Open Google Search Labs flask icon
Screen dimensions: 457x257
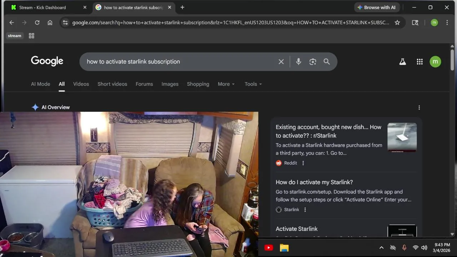[x=403, y=62]
